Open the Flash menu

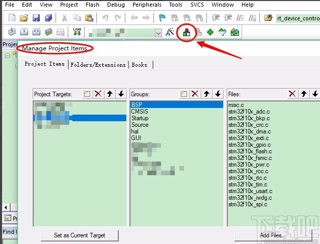(92, 5)
